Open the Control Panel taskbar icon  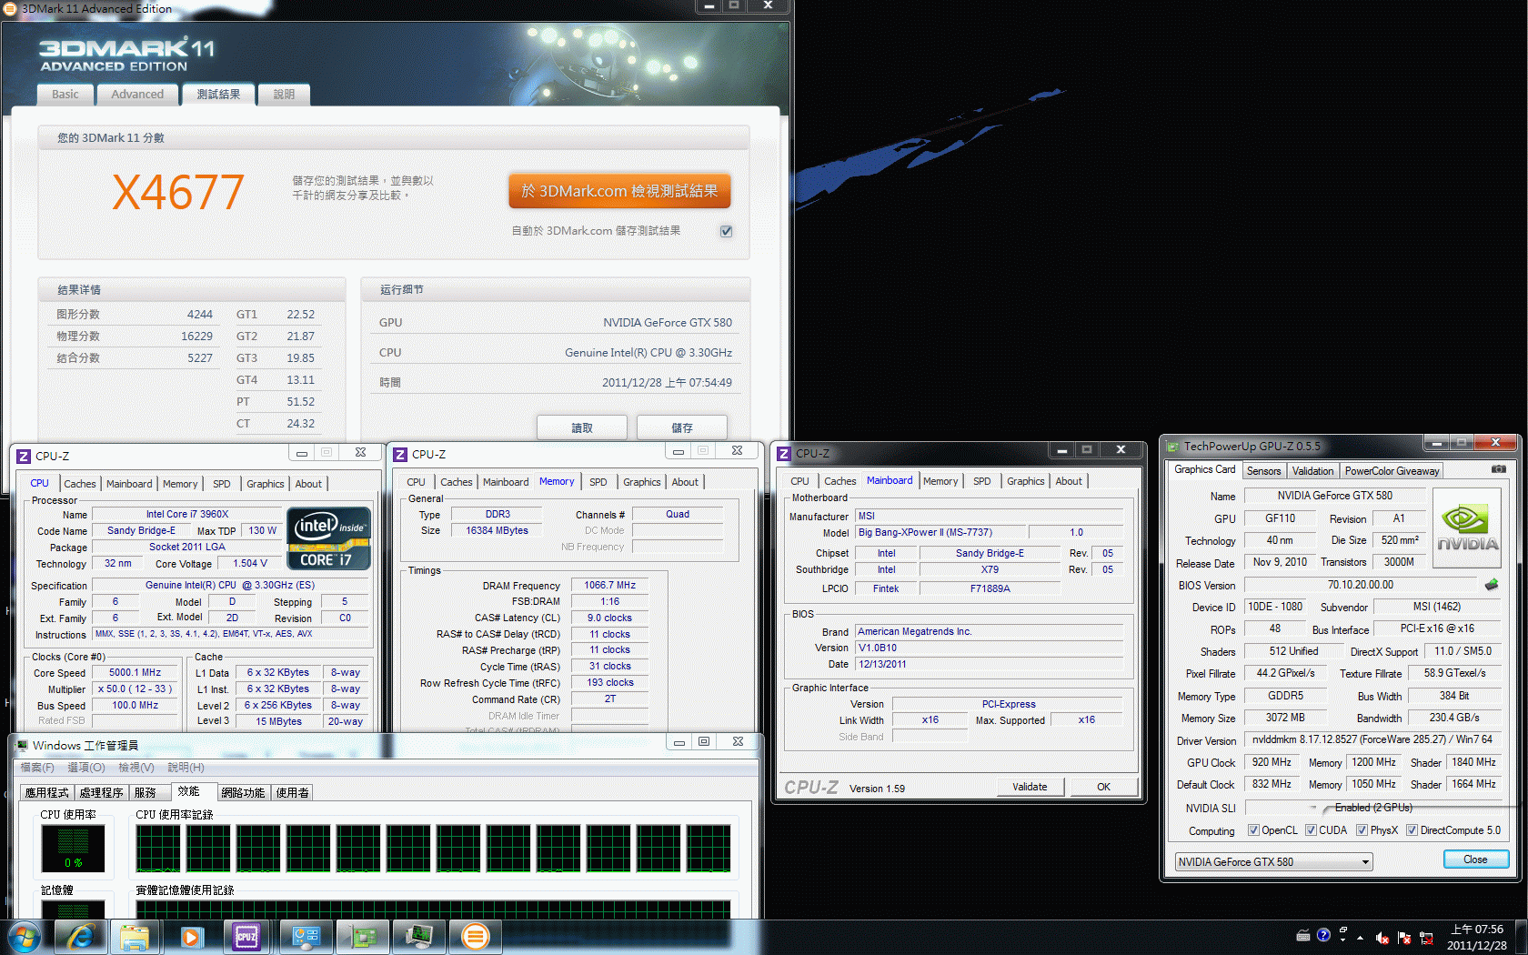click(x=306, y=937)
